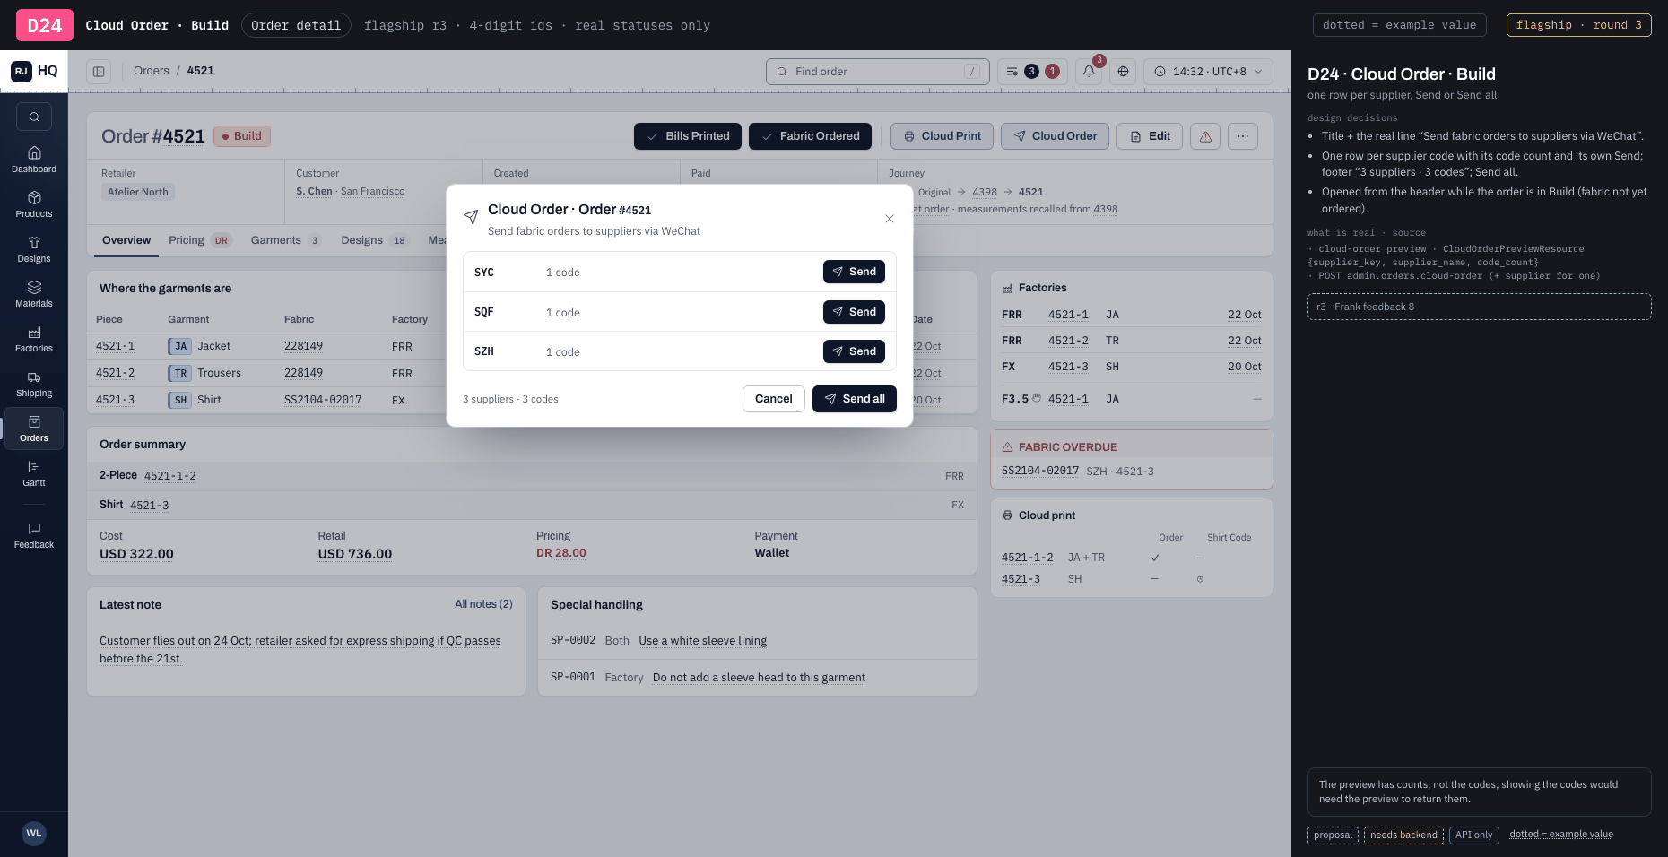Open Materials in the sidebar
The image size is (1668, 857).
click(x=34, y=294)
